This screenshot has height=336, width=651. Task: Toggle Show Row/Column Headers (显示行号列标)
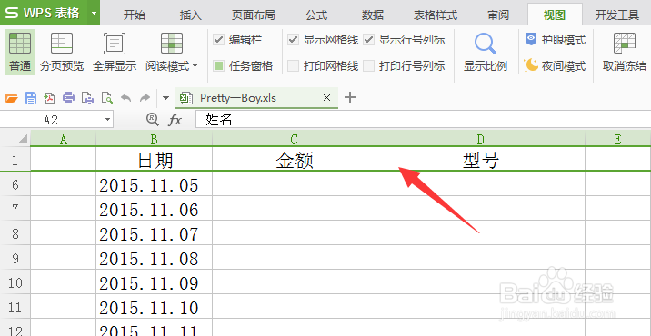coord(368,40)
